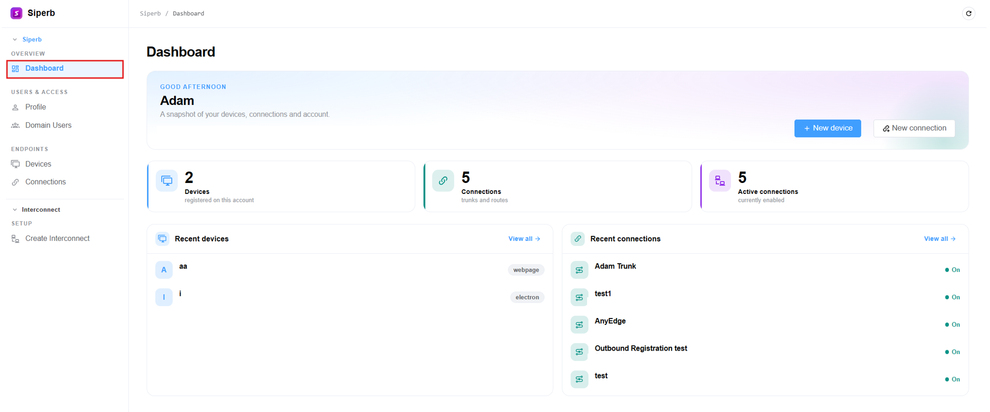
Task: Open the connection named 'test'
Action: pos(765,379)
